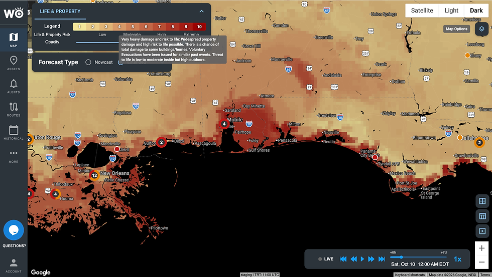
Task: Zoom in on the map
Action: click(481, 248)
